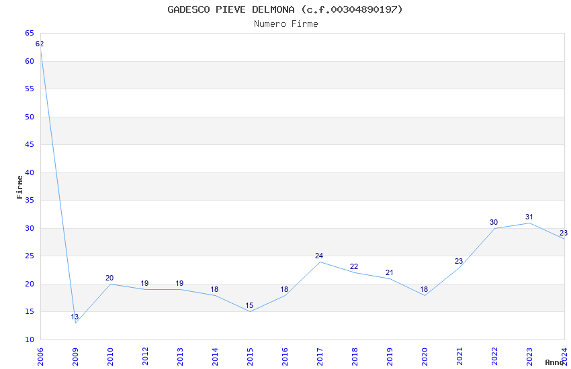The width and height of the screenshot is (571, 369).
Task: Pick the x-axis year 2015
Action: [250, 356]
